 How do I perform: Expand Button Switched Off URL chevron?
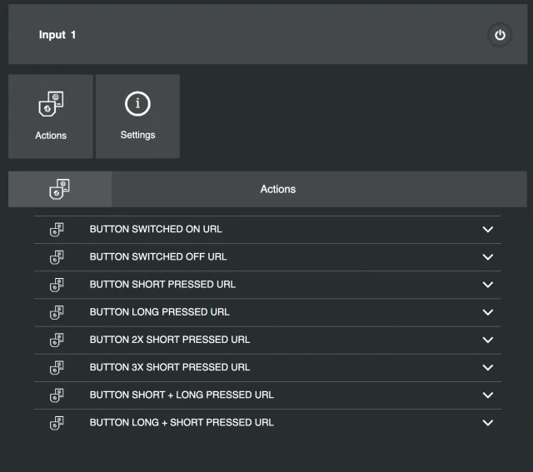click(x=488, y=257)
